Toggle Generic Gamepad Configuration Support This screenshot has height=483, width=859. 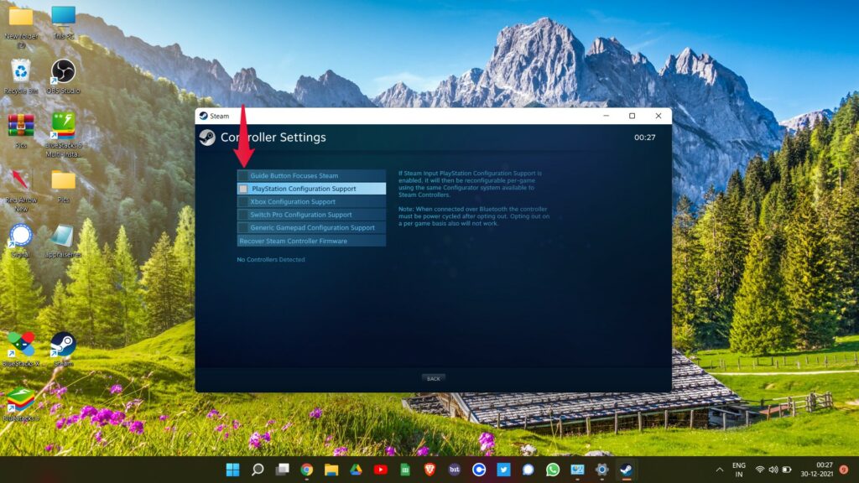tap(310, 227)
